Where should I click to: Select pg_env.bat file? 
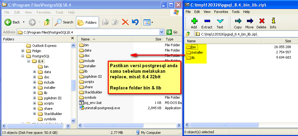pos(90,103)
